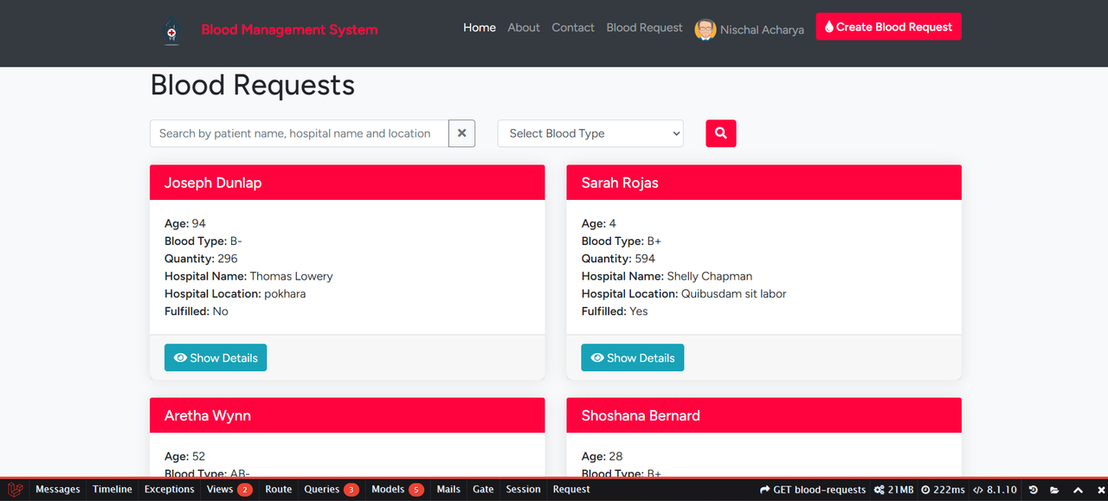
Task: Click the 222ms request duration indicator
Action: [943, 490]
